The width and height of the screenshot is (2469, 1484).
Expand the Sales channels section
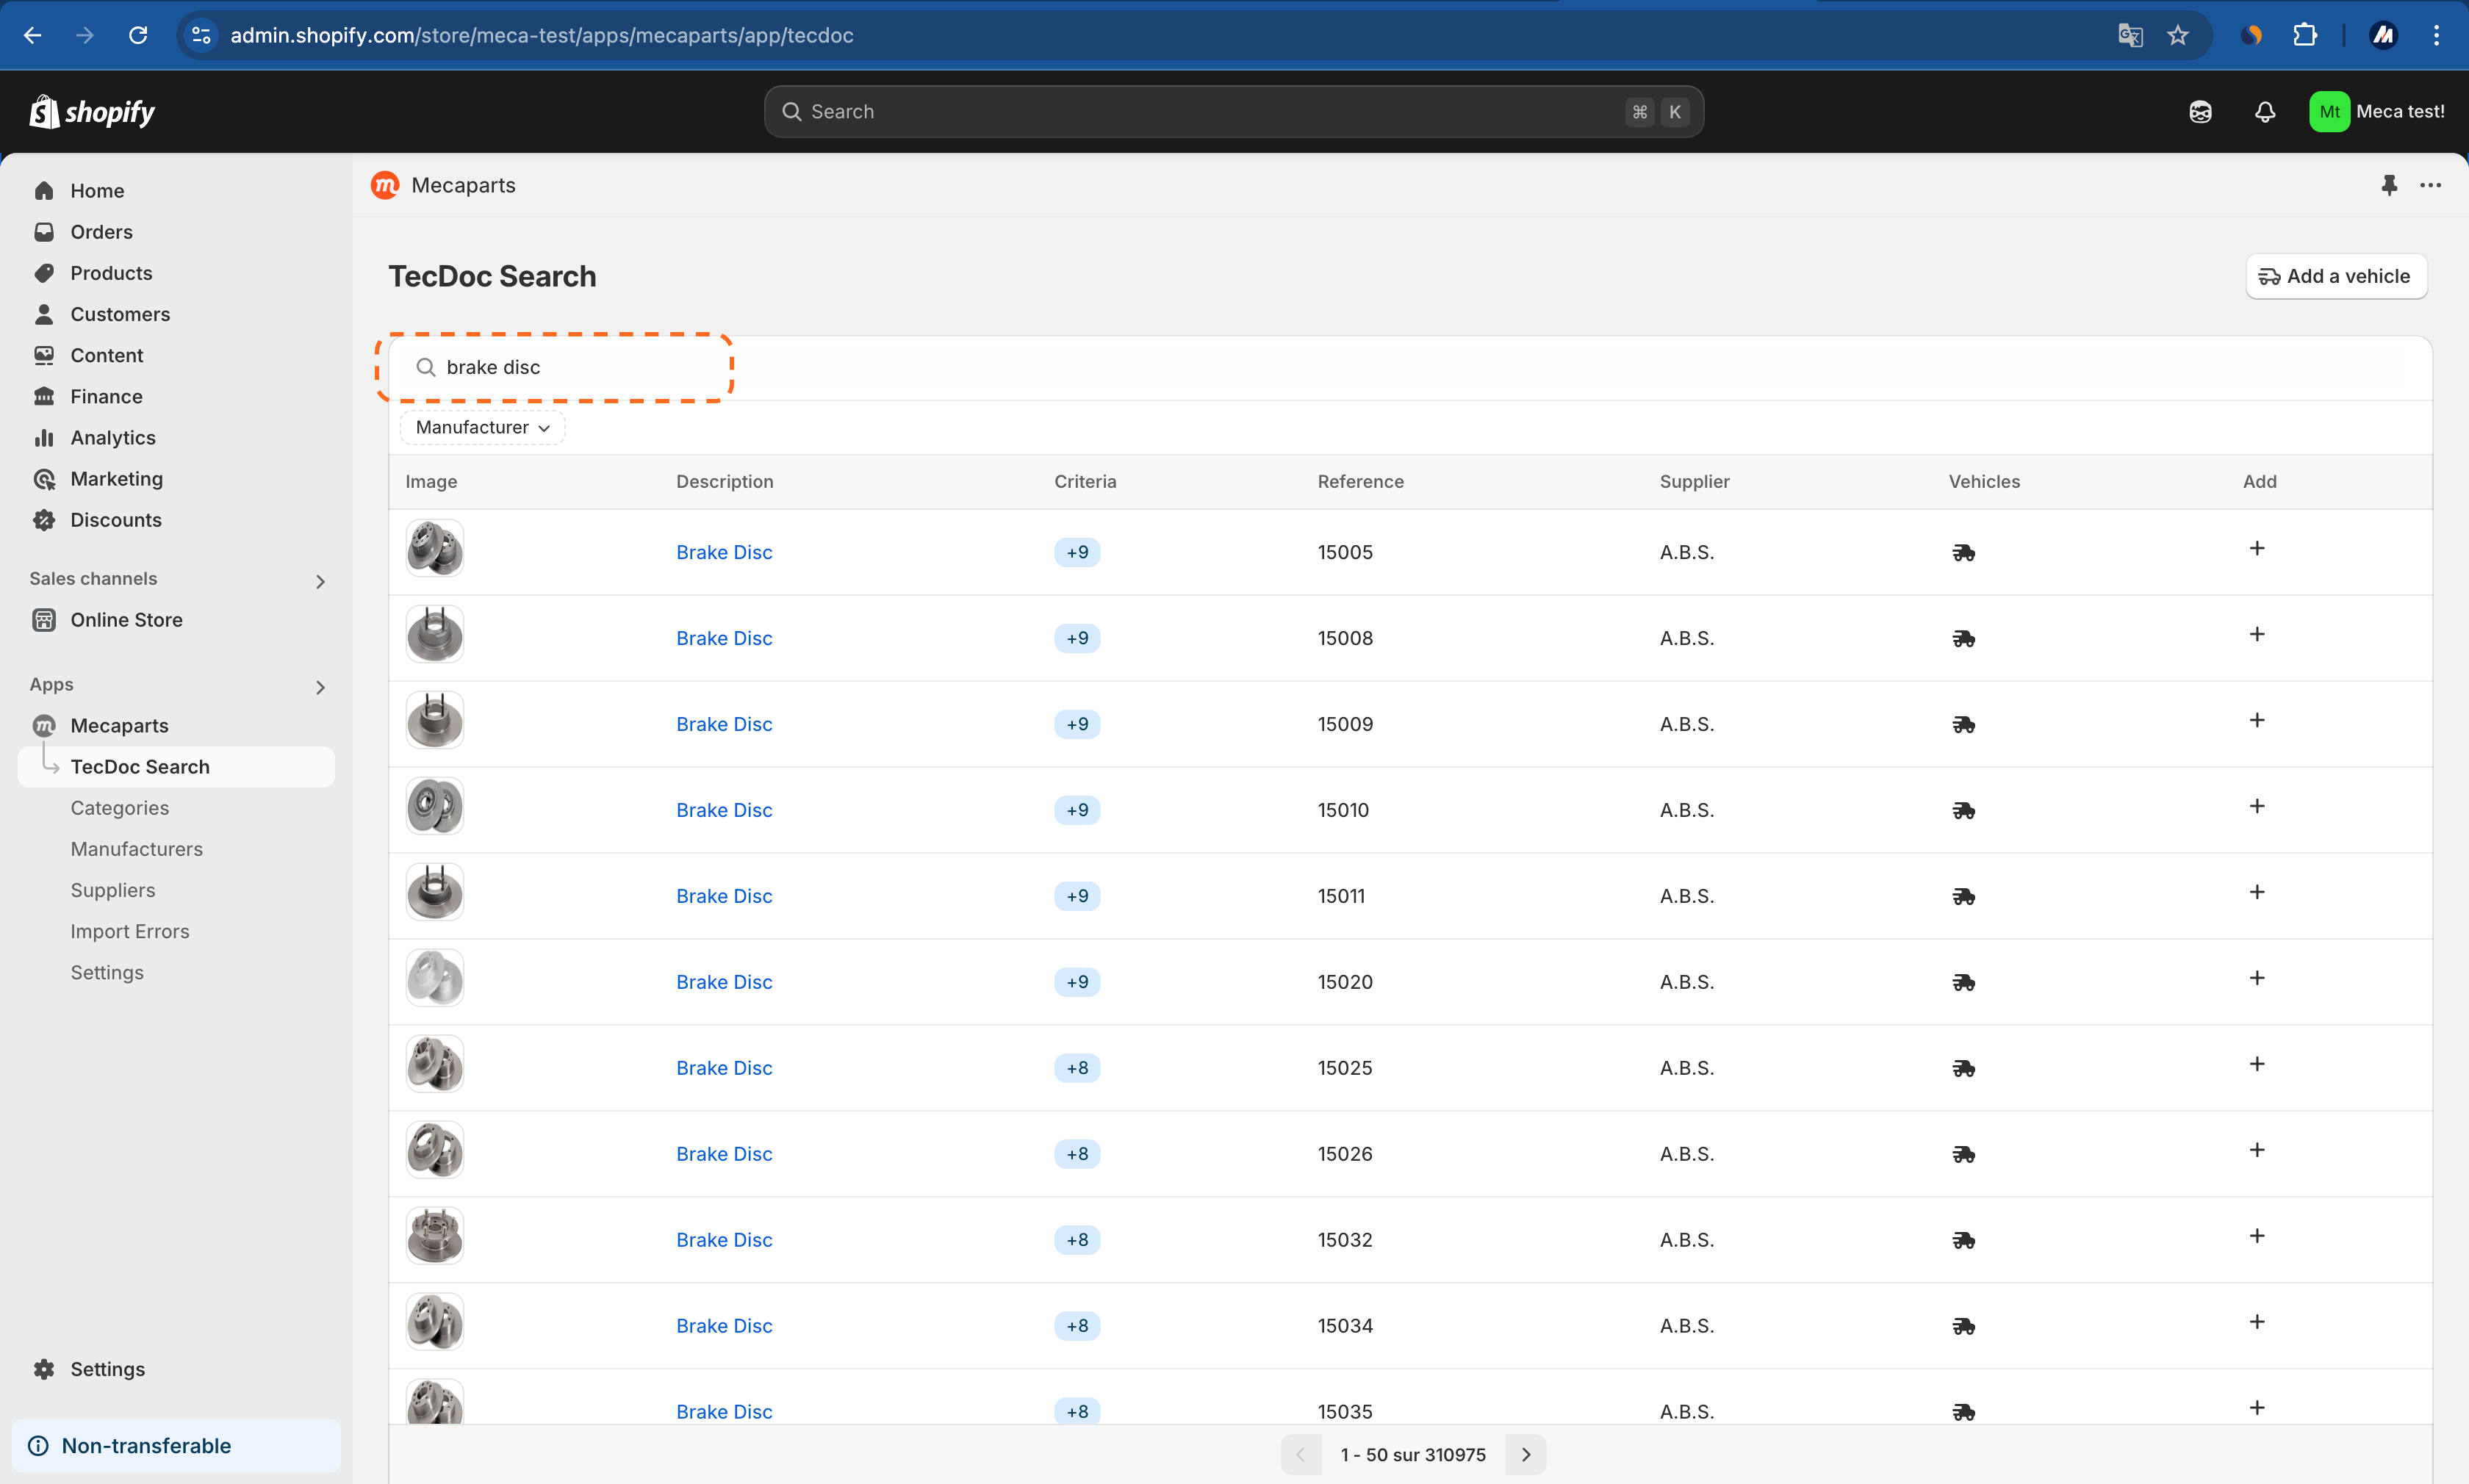pyautogui.click(x=320, y=581)
